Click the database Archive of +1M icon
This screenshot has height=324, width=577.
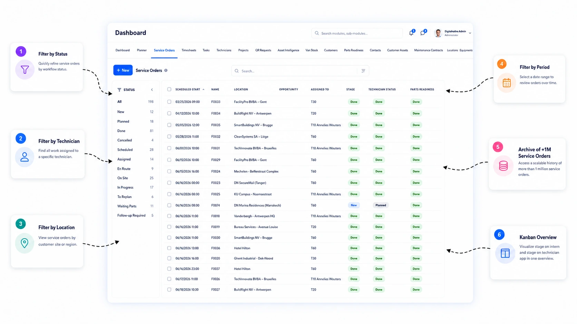click(x=503, y=166)
